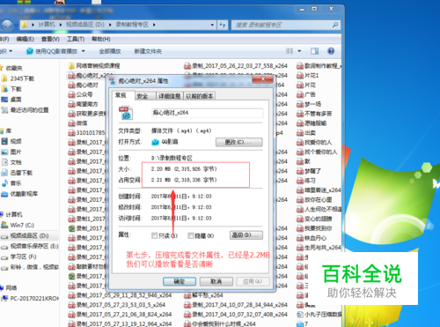440x327 pixels.
Task: Tick the 只读(R) checkbox
Action: coord(154,235)
